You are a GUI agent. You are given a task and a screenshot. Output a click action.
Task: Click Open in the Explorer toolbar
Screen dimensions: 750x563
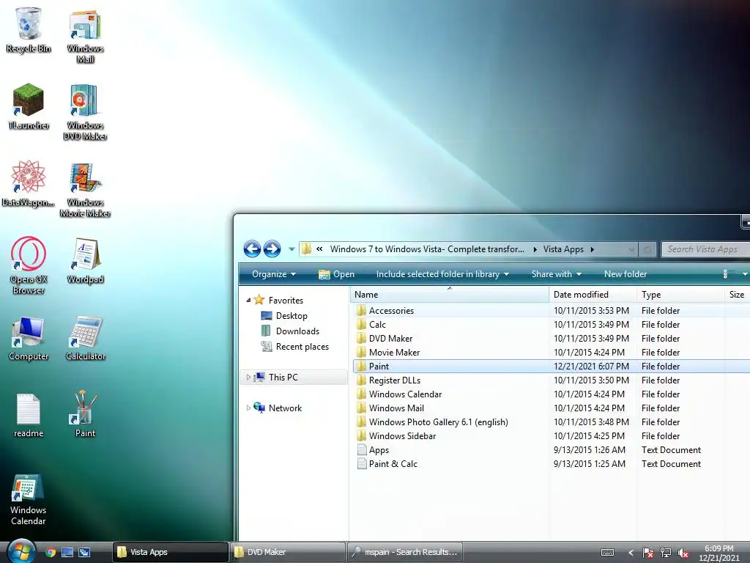(x=337, y=274)
